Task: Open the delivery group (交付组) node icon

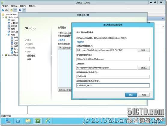Action: (9, 26)
